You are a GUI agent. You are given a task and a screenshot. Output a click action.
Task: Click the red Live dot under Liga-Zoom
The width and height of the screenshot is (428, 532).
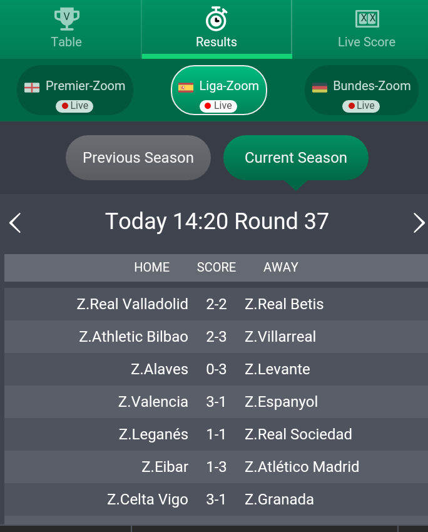tap(207, 105)
